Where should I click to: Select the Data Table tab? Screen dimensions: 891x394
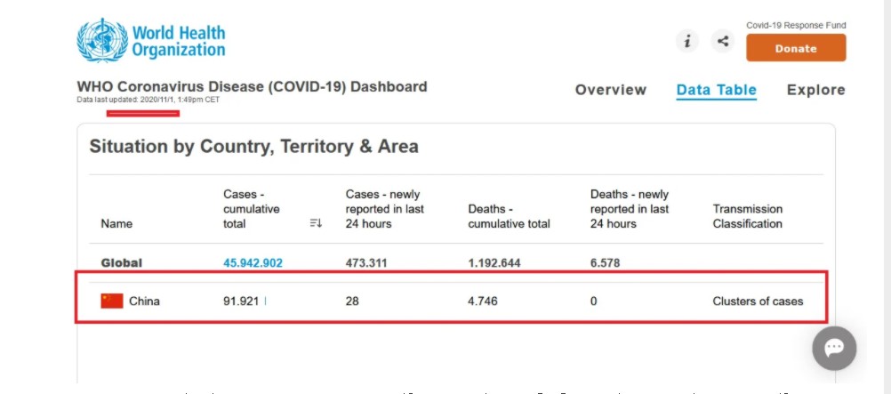[716, 90]
